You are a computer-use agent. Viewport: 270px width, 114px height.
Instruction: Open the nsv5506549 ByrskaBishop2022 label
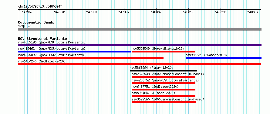158,49
